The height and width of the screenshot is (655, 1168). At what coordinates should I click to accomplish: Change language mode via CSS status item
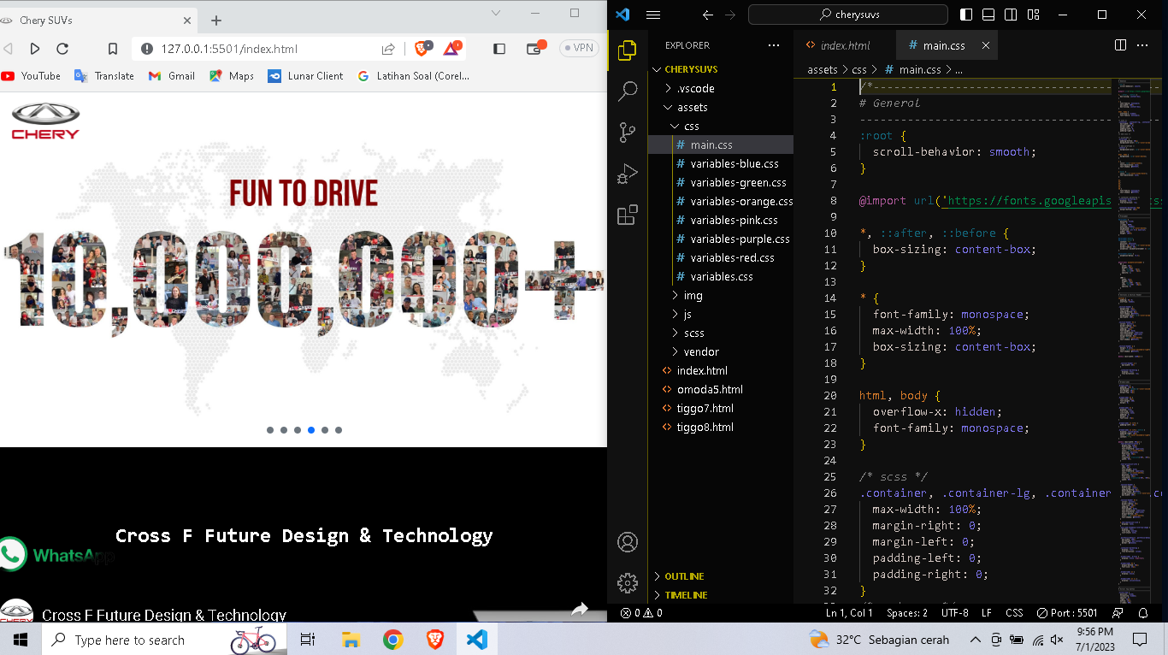[1014, 613]
